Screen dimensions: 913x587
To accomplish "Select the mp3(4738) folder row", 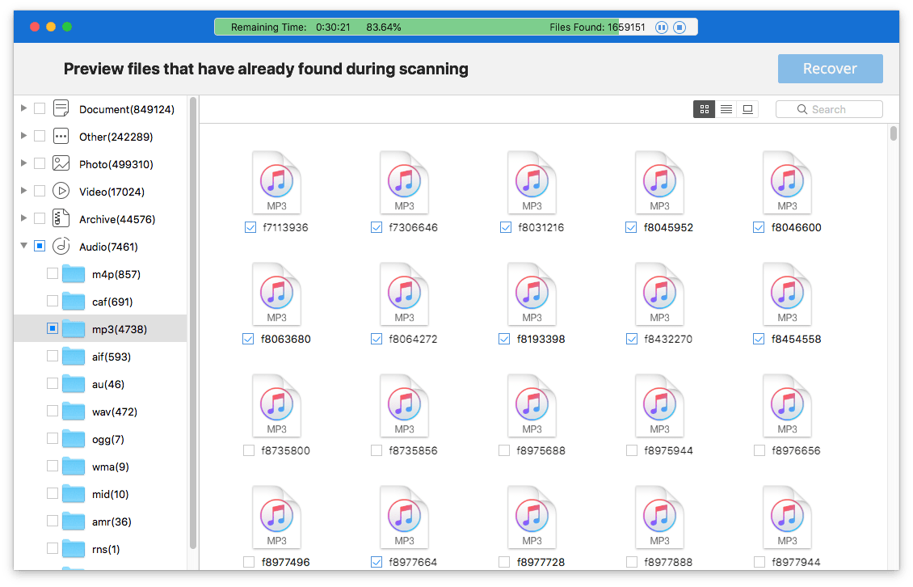I will [100, 329].
